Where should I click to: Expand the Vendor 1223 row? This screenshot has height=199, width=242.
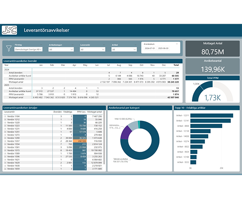(5, 126)
